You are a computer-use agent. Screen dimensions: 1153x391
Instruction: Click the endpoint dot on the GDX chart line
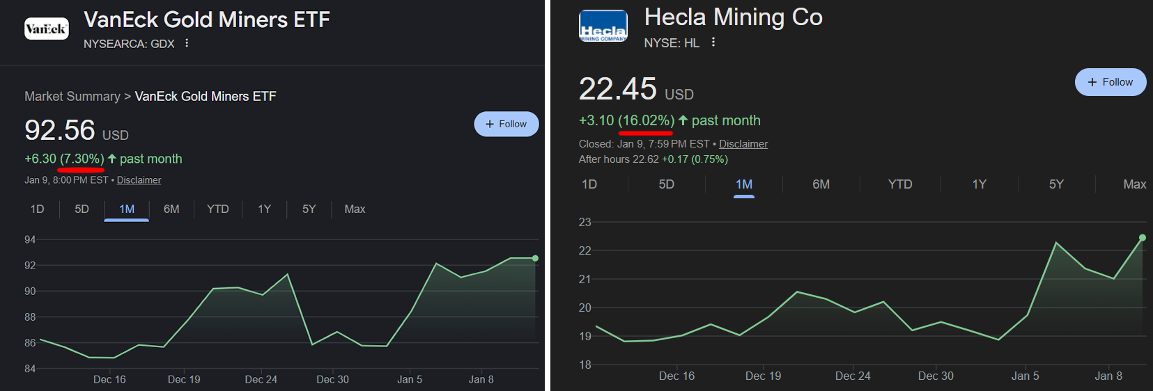[535, 258]
